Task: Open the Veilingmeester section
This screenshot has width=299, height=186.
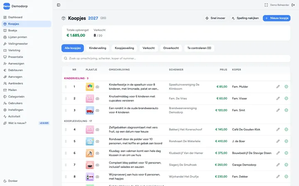Action: (27, 44)
